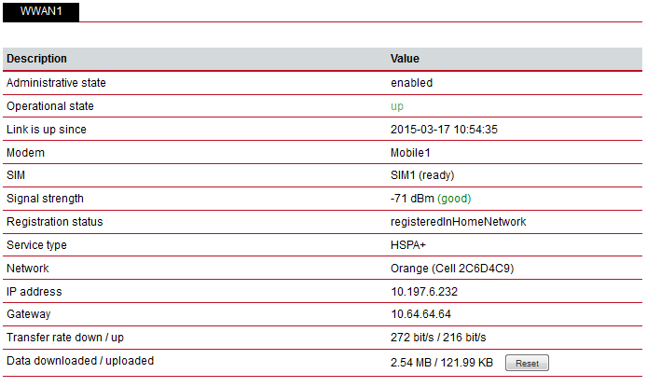Click the -71 dBm signal strength value
This screenshot has width=647, height=387.
[412, 199]
